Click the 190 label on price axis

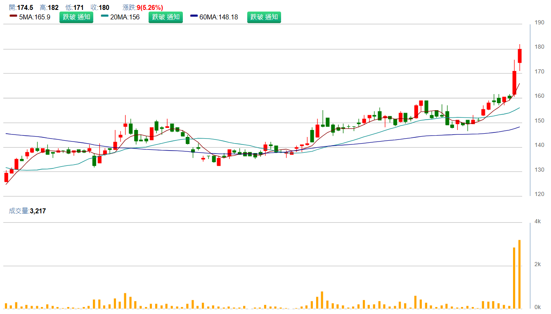(539, 23)
